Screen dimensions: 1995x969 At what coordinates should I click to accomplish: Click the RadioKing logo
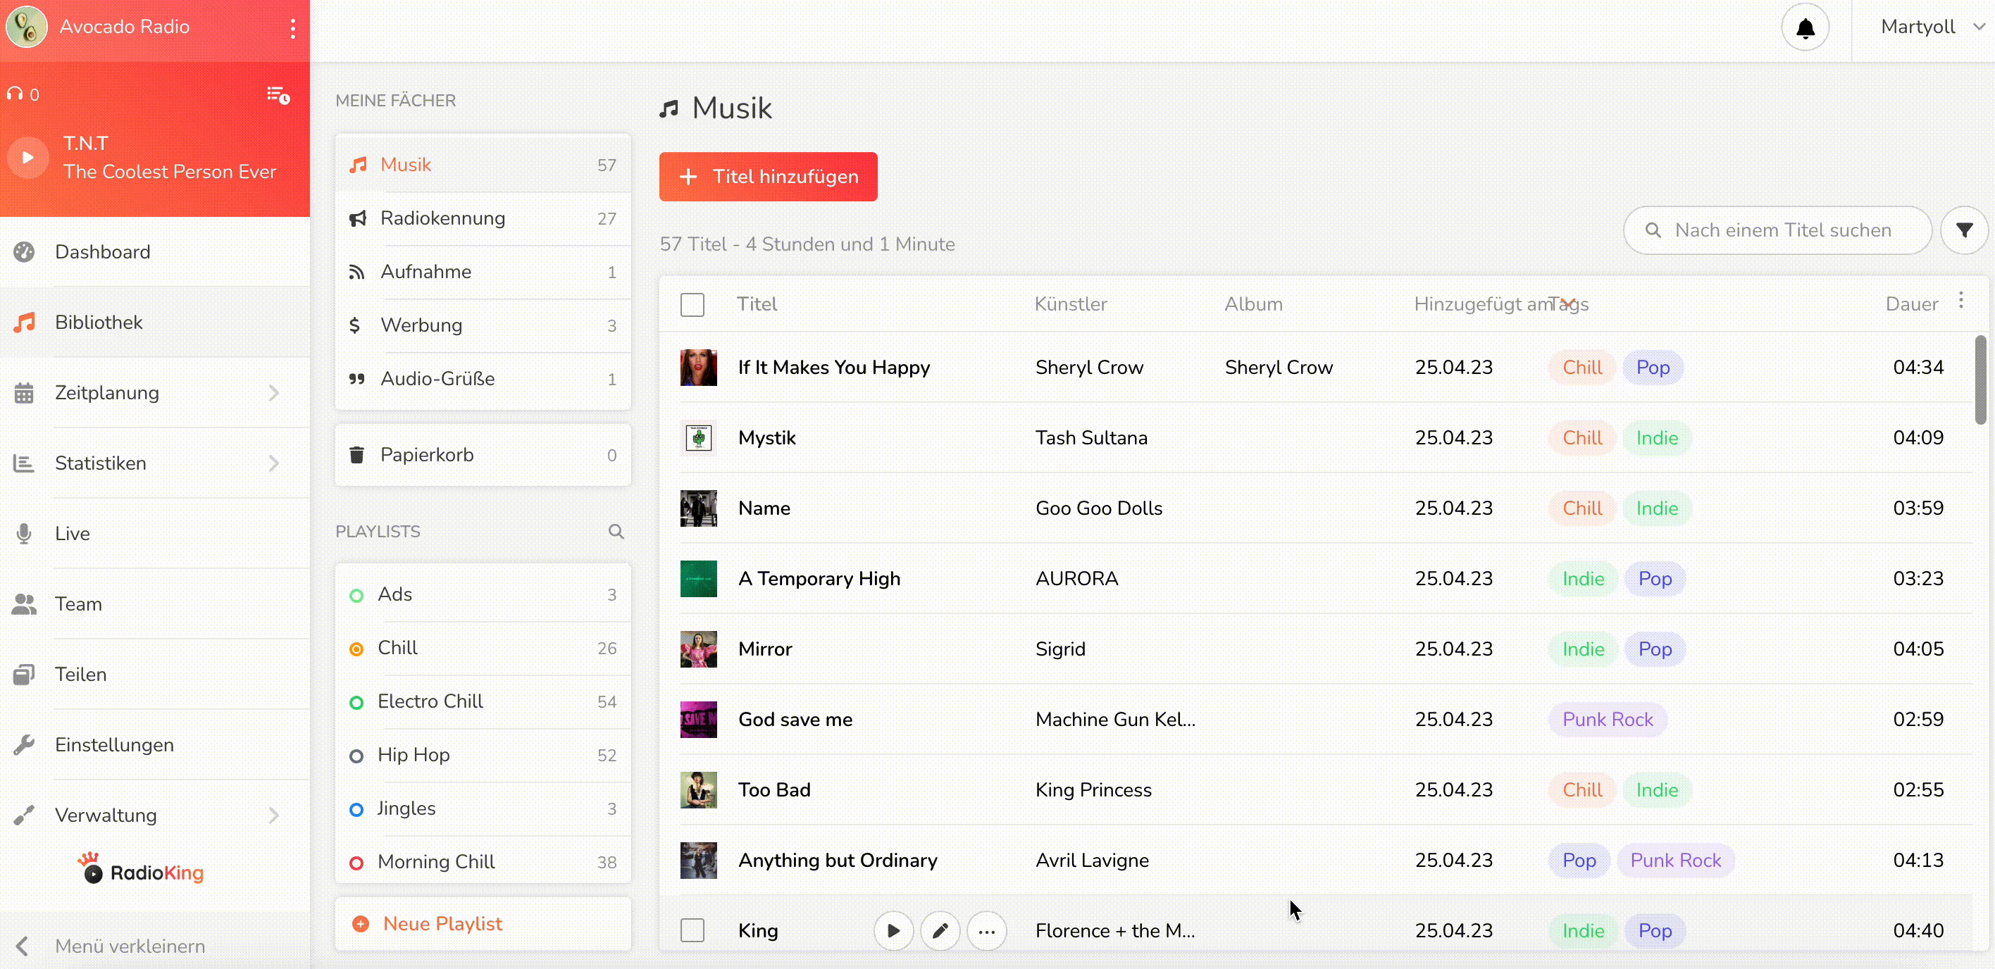(x=140, y=869)
